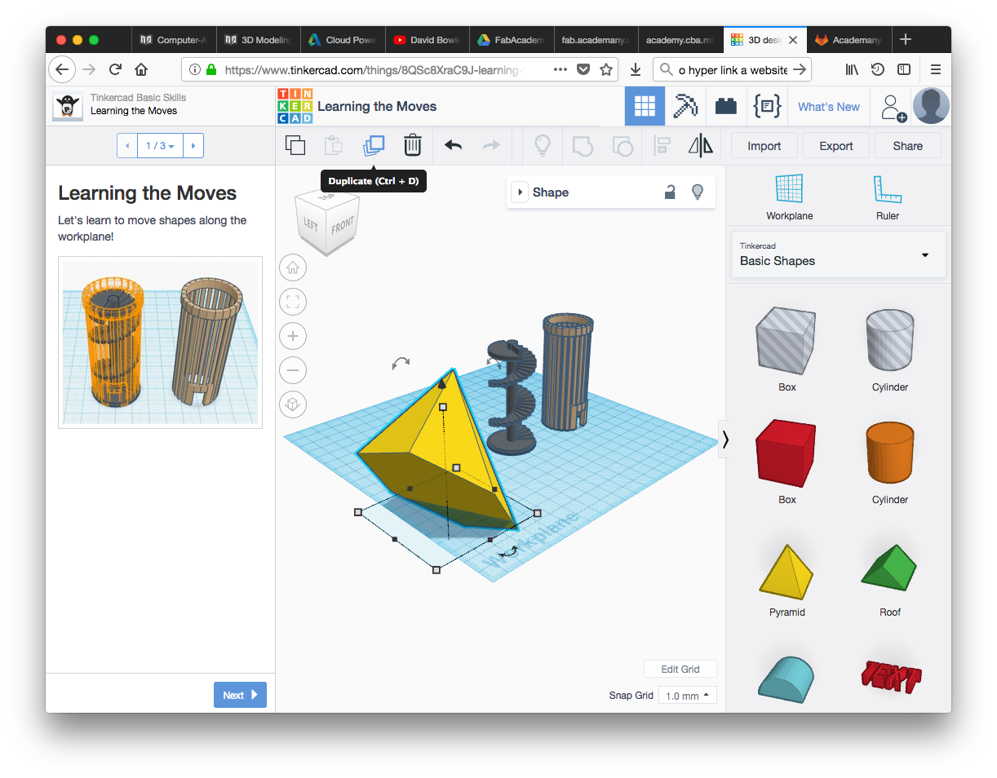Zoom in with the plus button
This screenshot has height=778, width=997.
coord(293,336)
